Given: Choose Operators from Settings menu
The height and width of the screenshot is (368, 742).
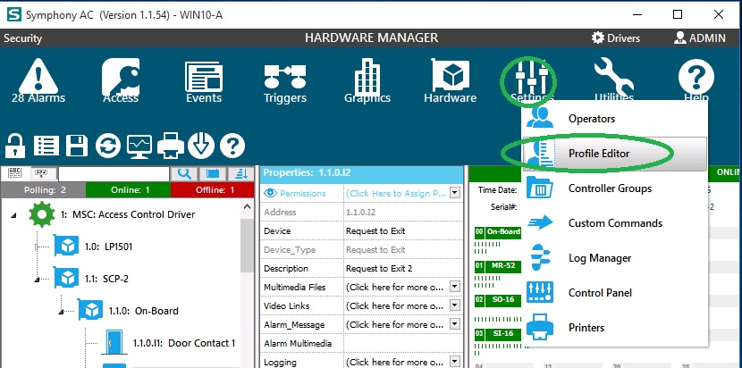Looking at the screenshot, I should 615,119.
